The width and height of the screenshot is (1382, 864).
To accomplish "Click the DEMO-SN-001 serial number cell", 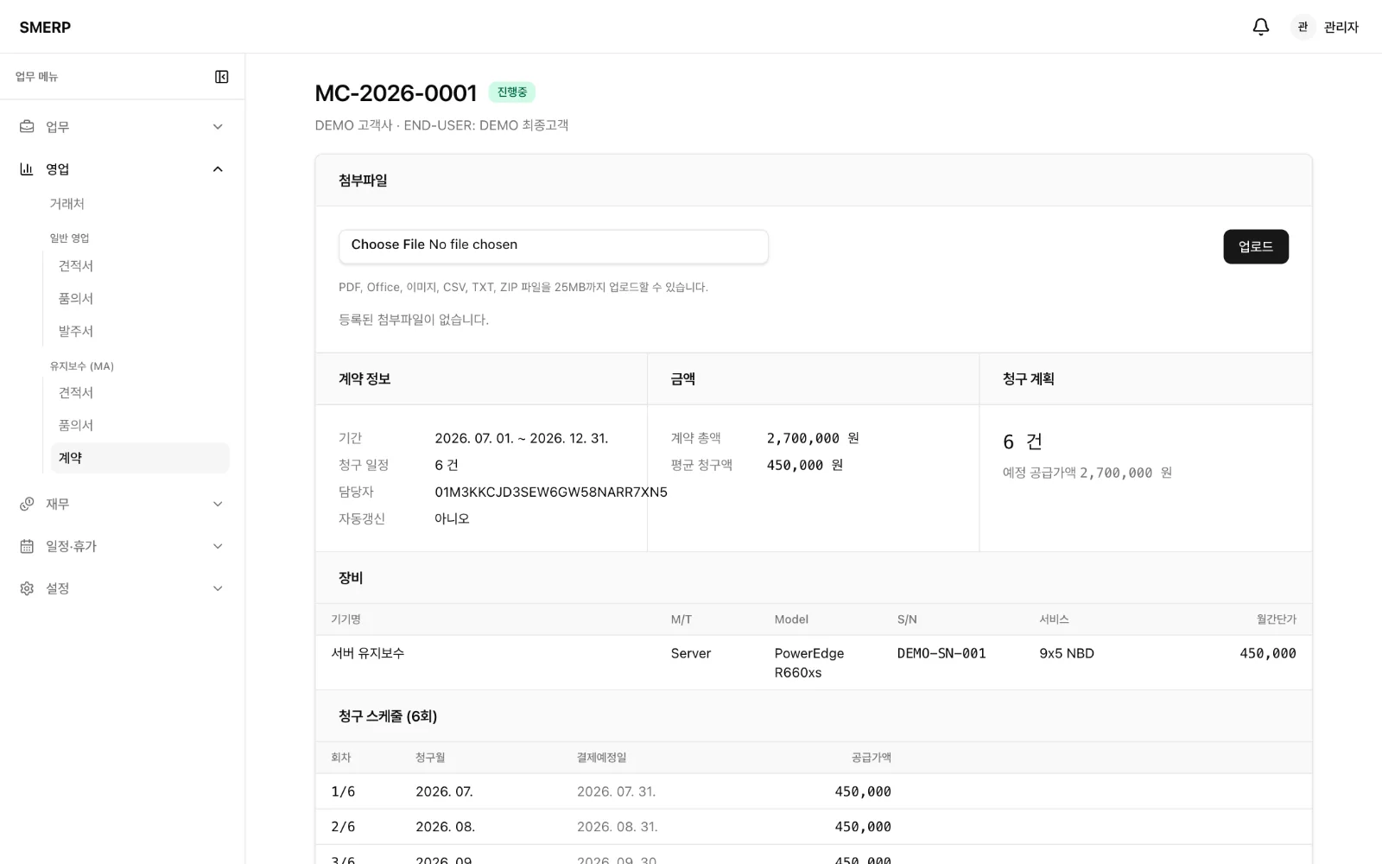I will [x=941, y=654].
